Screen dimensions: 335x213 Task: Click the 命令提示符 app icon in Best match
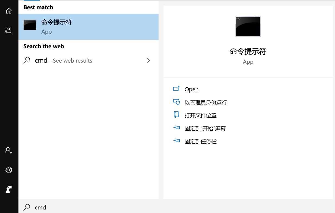[30, 25]
